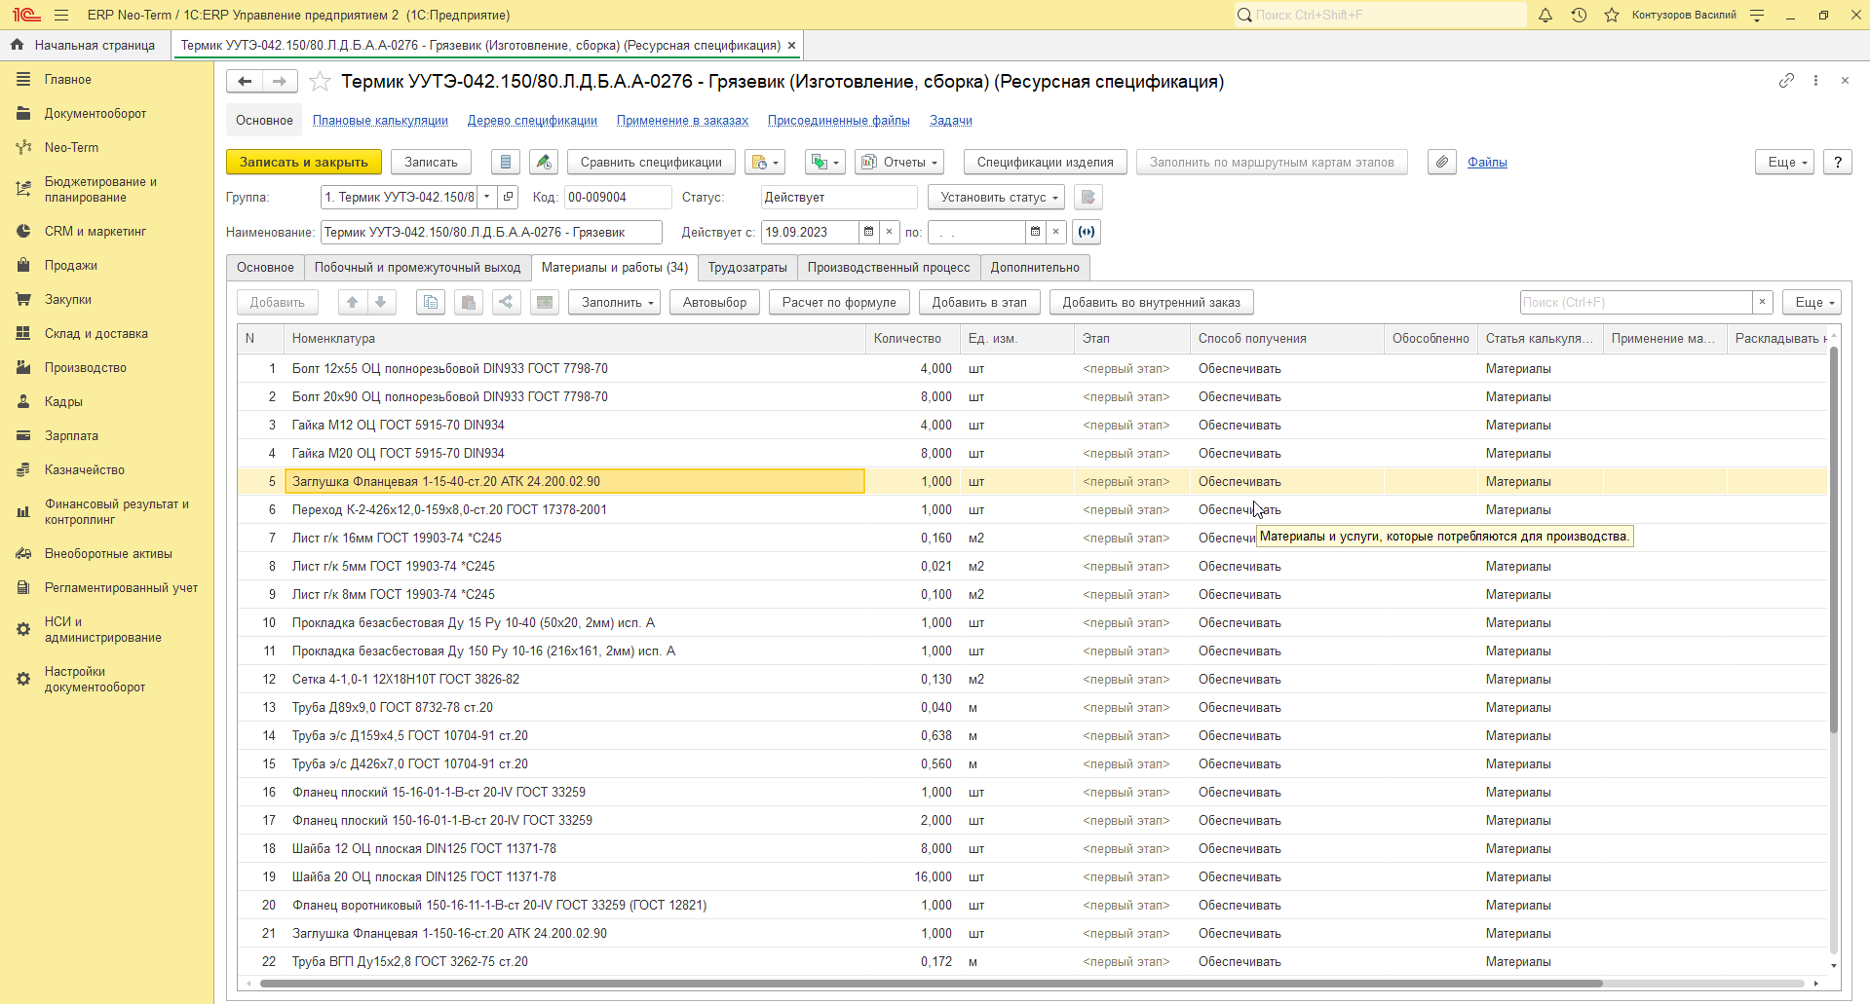Open the history clock icon
This screenshot has height=1004, width=1870.
coord(1579,15)
